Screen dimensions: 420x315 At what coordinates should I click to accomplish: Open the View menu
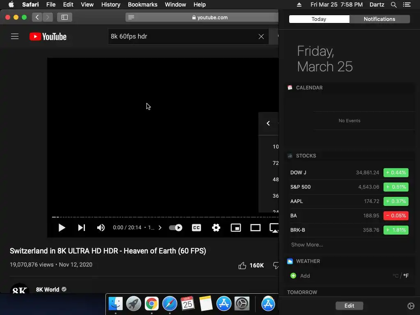87,5
